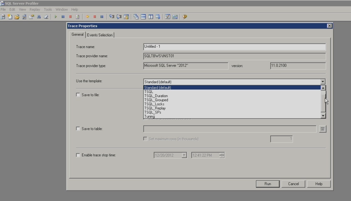Click template list scroll up arrow
351x201 pixels.
click(x=323, y=88)
